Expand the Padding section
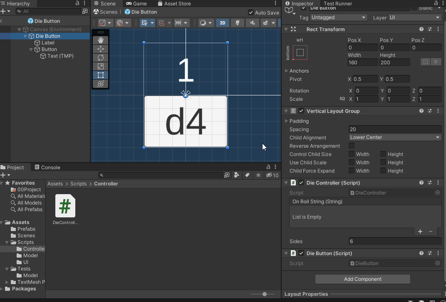446x302 pixels. (x=286, y=121)
